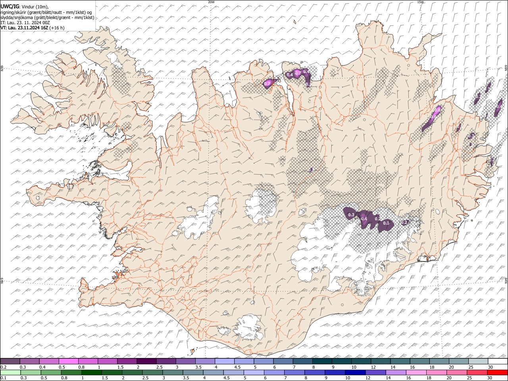The width and height of the screenshot is (508, 381).
Task: Click the '14' label in lower legend row
Action: click(x=388, y=378)
